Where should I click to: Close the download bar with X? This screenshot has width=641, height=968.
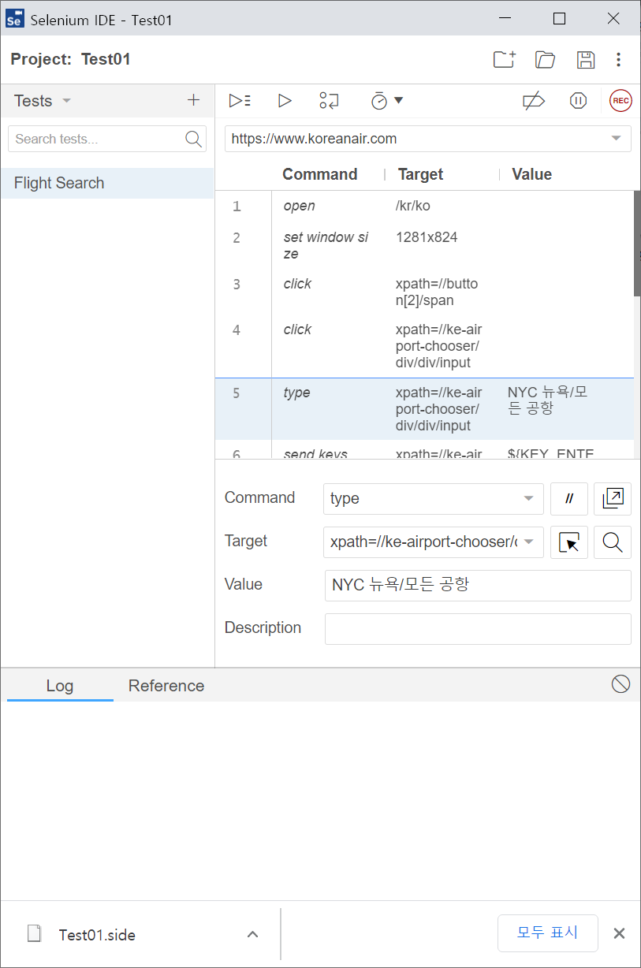coord(619,933)
